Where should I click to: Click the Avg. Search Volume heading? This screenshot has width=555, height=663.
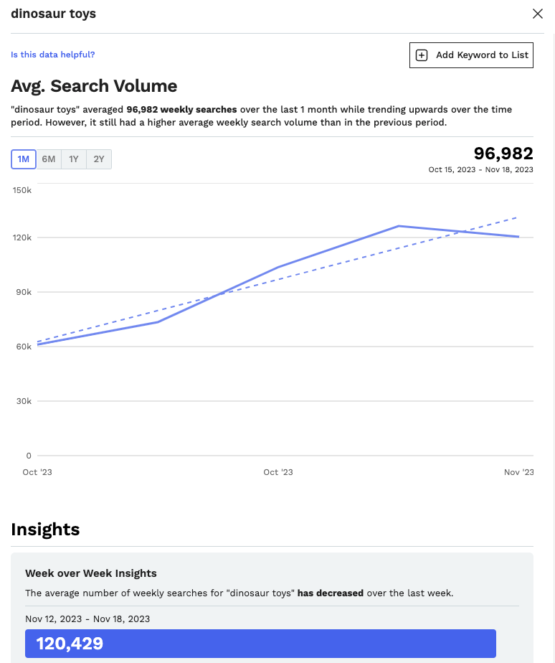94,86
